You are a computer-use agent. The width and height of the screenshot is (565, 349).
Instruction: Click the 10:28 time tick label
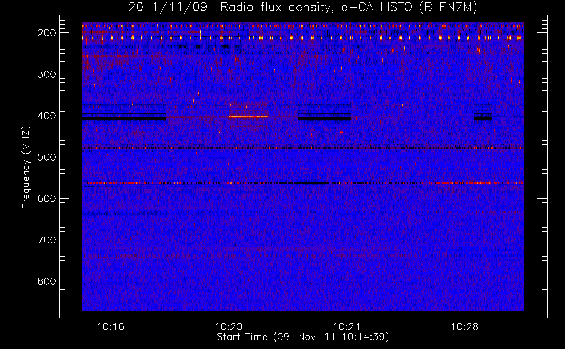click(464, 327)
